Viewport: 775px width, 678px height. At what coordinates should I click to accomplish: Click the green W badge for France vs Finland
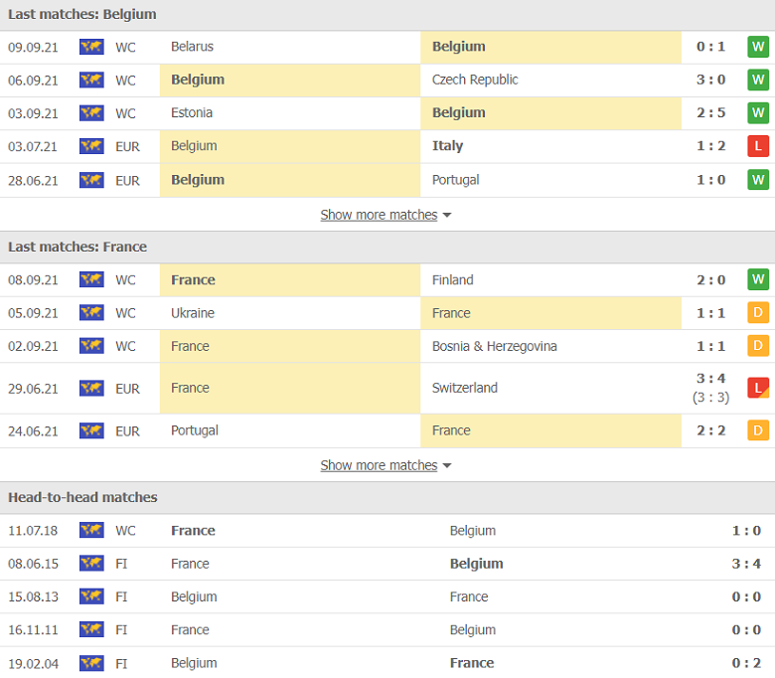[758, 280]
